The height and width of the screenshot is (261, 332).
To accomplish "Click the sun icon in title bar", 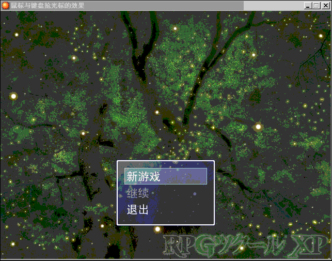I will pos(5,6).
